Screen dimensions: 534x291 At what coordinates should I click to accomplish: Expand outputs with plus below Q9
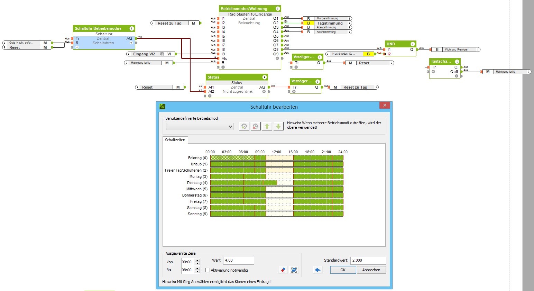tap(277, 58)
